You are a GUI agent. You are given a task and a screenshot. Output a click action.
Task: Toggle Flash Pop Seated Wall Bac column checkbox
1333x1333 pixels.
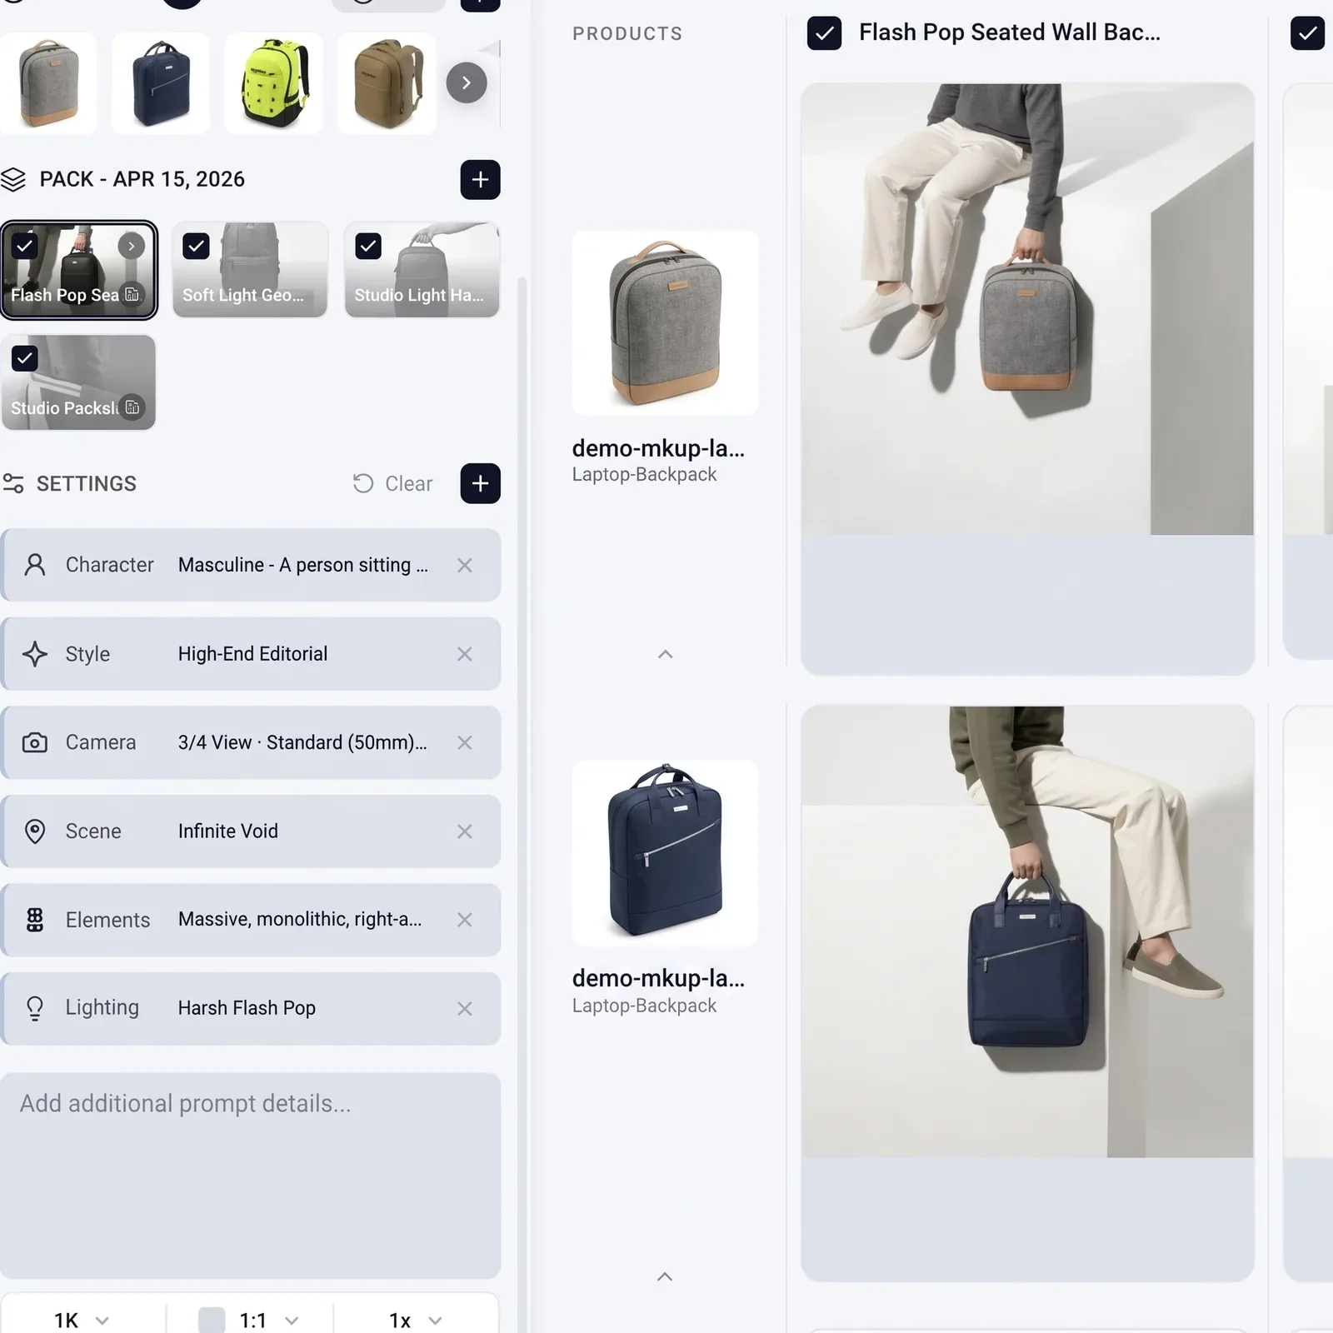click(825, 33)
